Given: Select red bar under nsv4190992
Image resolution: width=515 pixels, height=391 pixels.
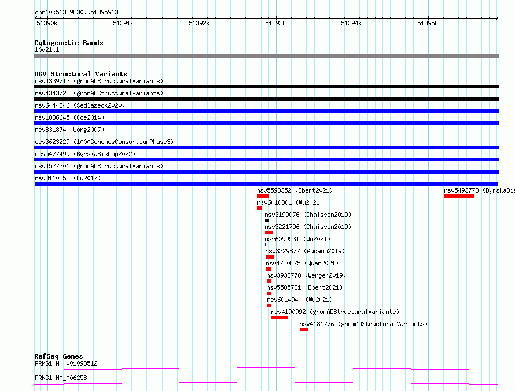Looking at the screenshot, I should coord(279,318).
